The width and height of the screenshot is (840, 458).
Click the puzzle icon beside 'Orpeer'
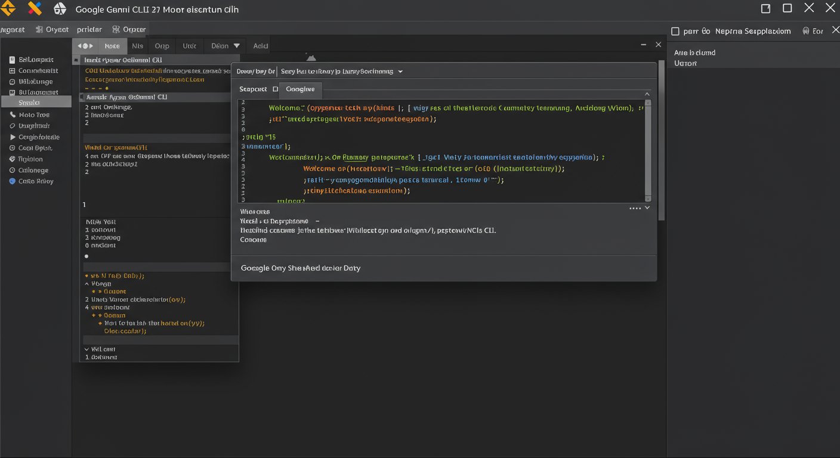pyautogui.click(x=116, y=29)
